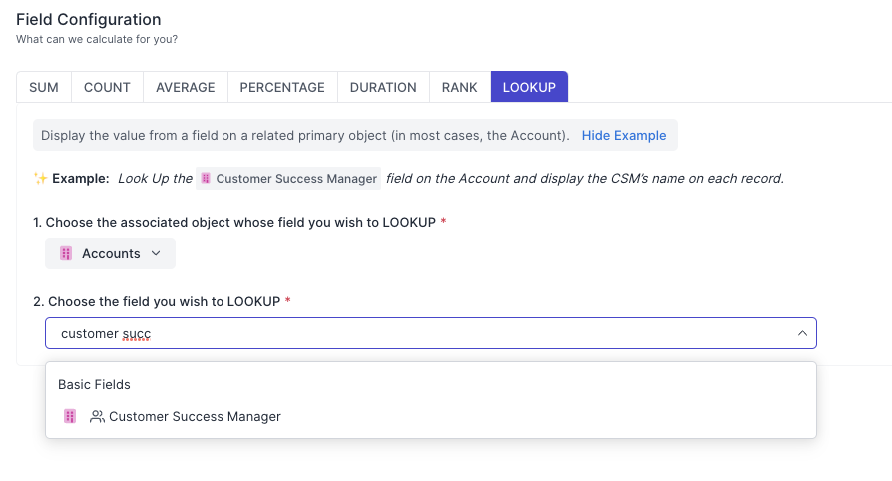Focus the lookup field search input
Screen dimensions: 892x481
(x=419, y=333)
